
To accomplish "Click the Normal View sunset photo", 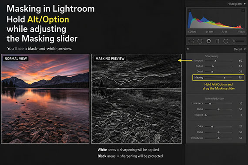I will click(45, 99).
